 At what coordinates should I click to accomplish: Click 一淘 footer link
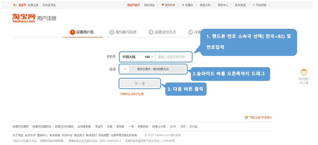tap(131, 127)
